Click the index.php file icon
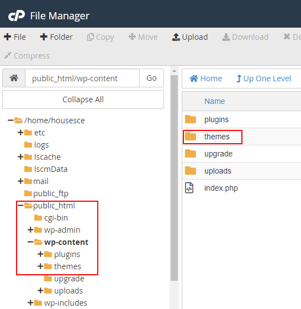Screen dimensions: 301x309 tap(189, 188)
